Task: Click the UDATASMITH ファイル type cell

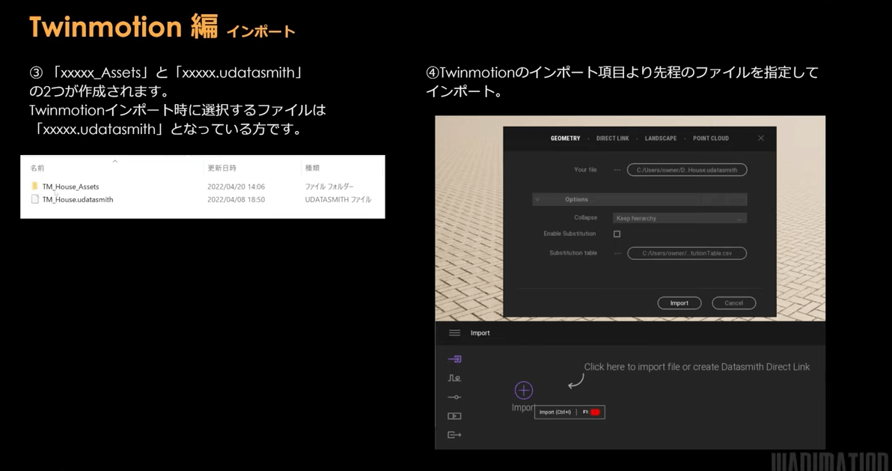Action: [x=338, y=199]
